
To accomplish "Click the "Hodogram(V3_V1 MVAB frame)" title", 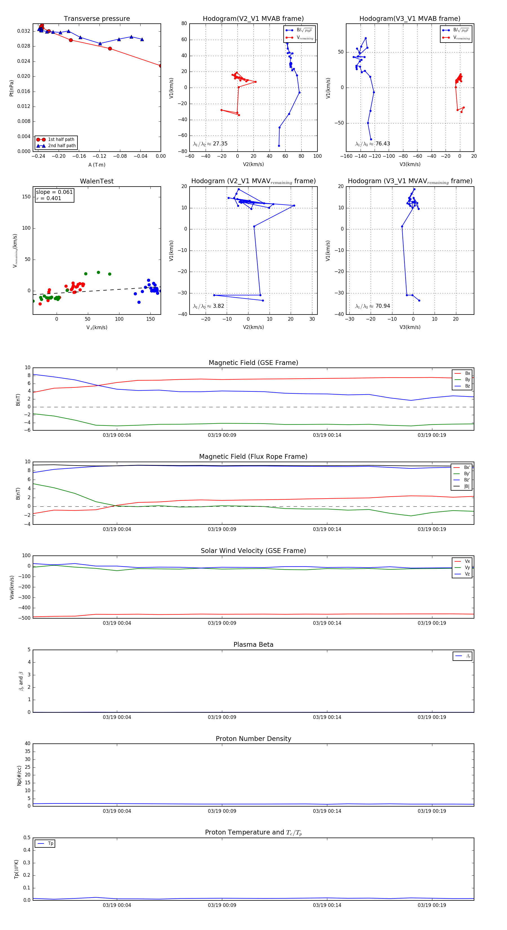I will click(410, 19).
